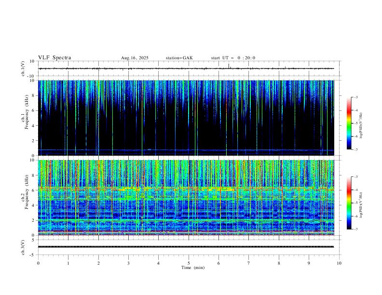Click the time axis tick label '0'
Viewport: 382px width, 295px height.
tap(38, 263)
